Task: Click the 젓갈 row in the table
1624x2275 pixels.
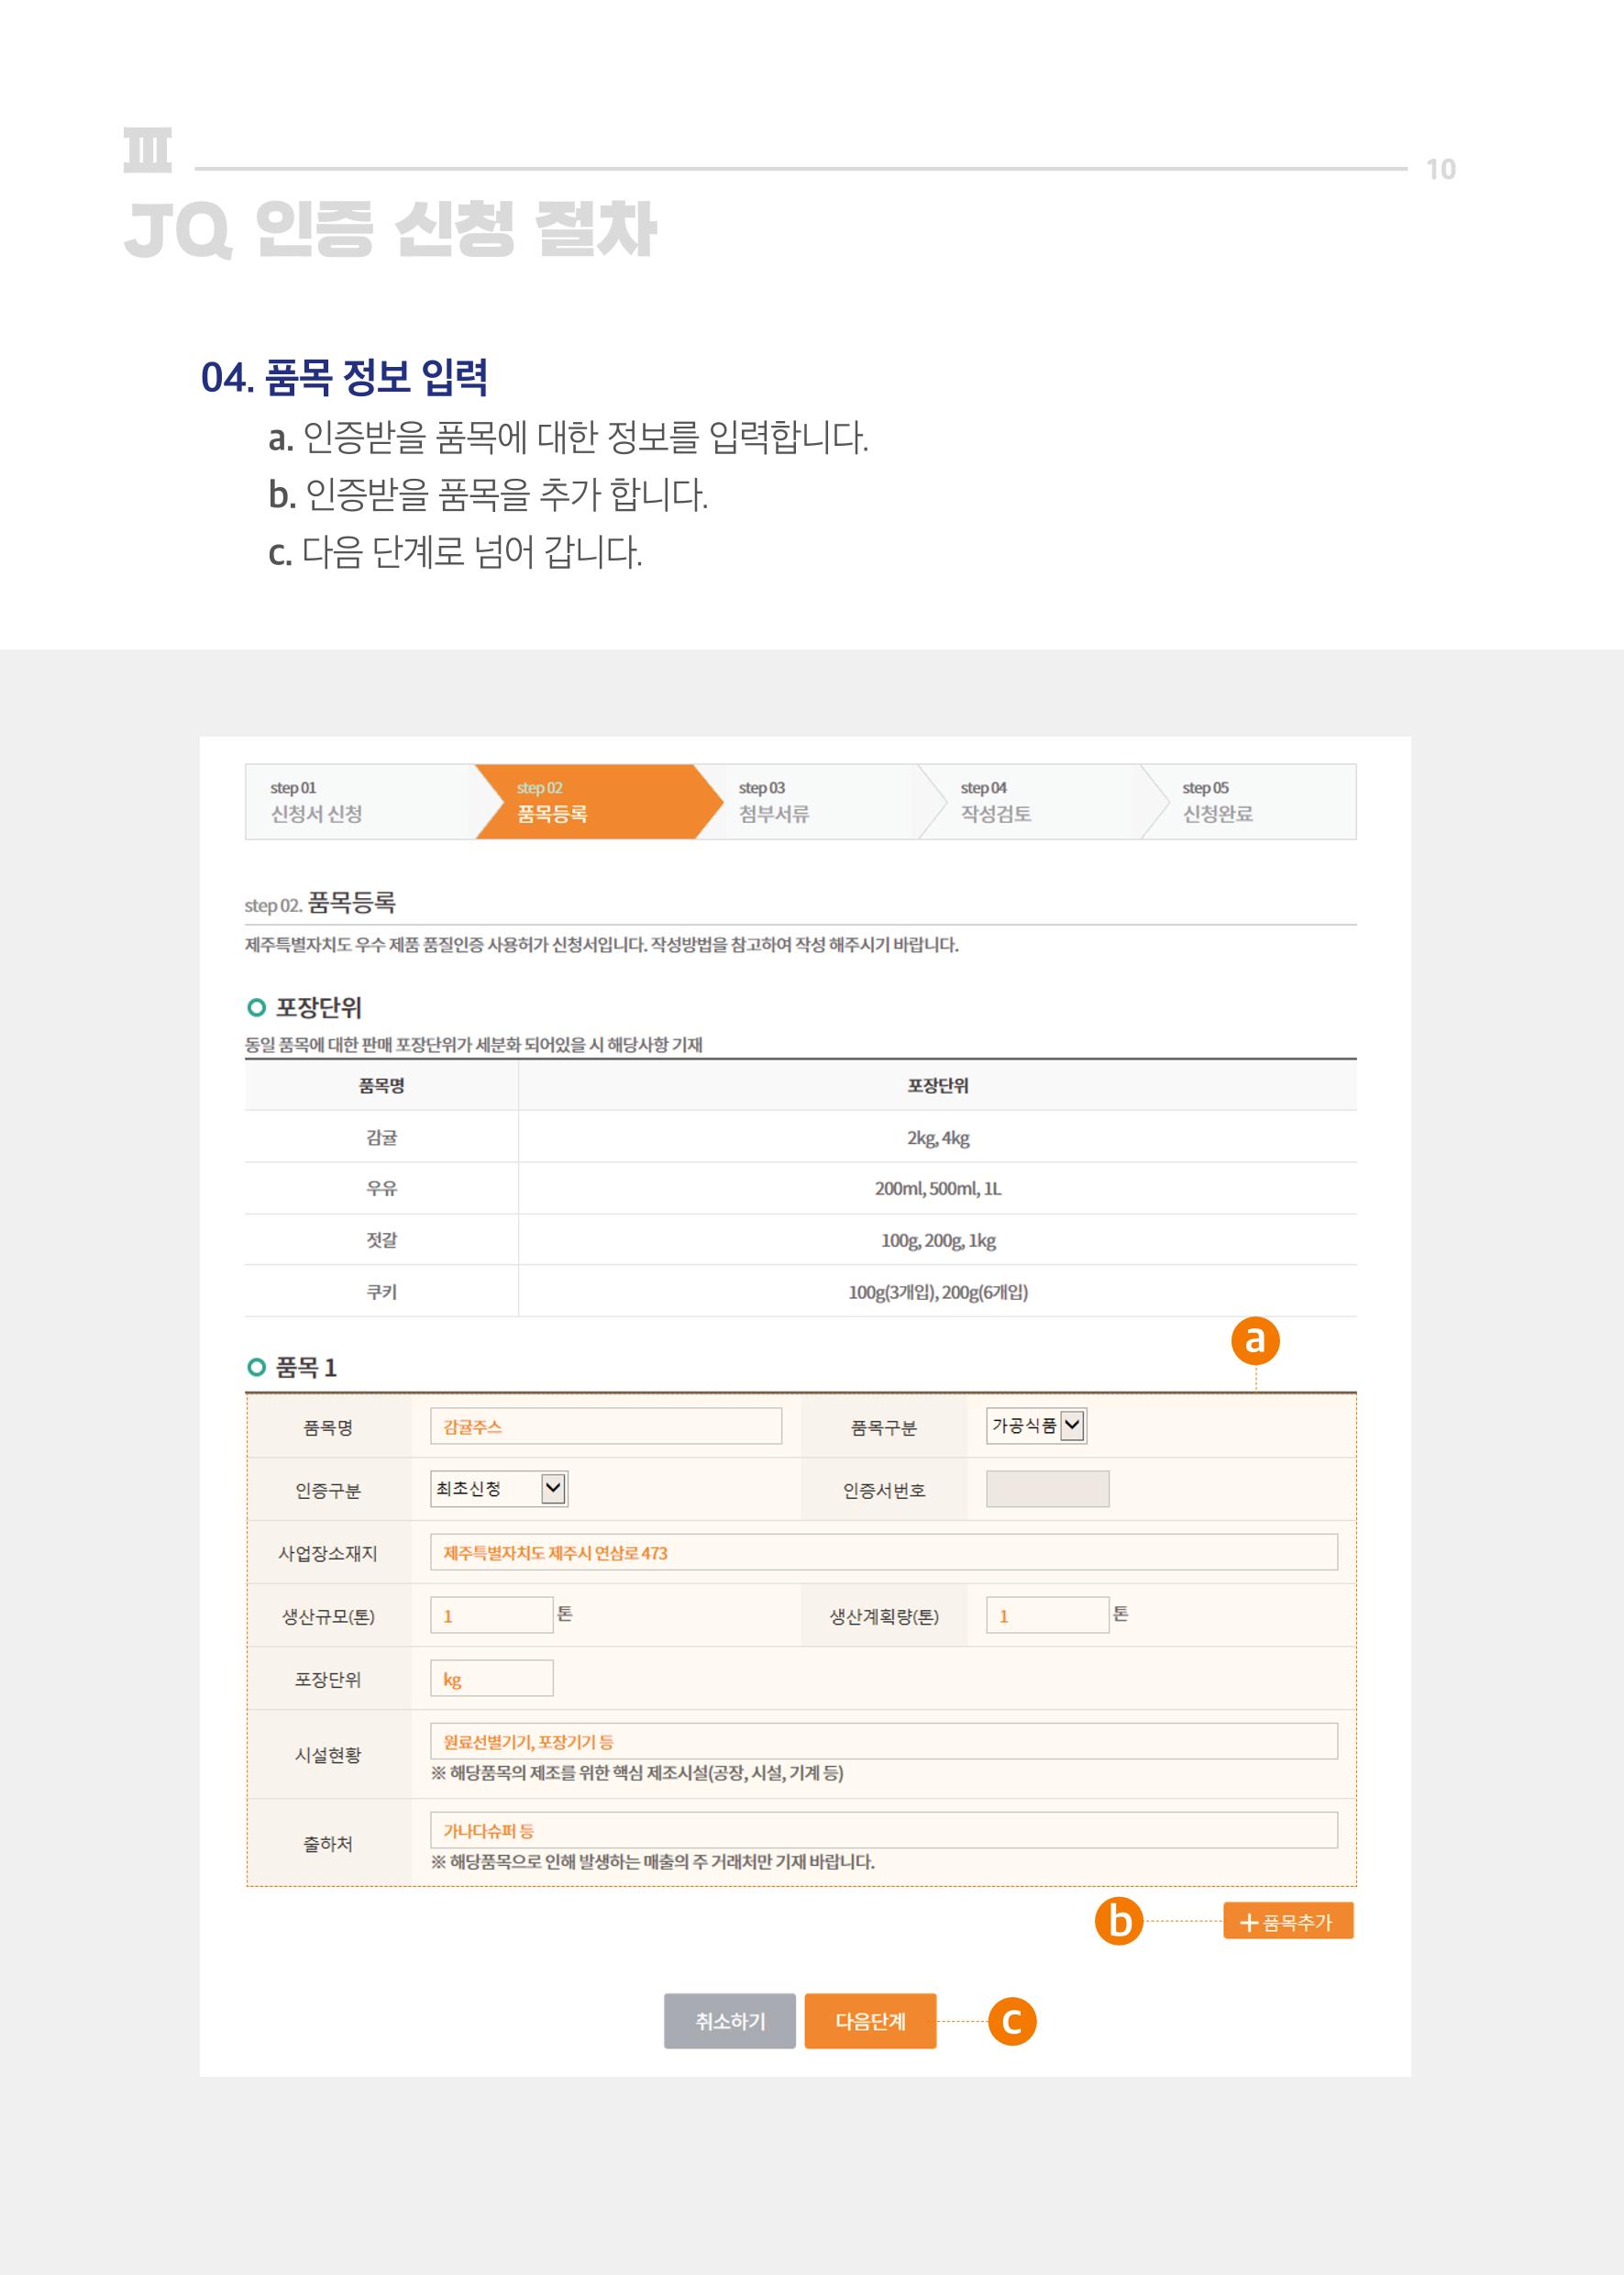Action: [x=800, y=1239]
